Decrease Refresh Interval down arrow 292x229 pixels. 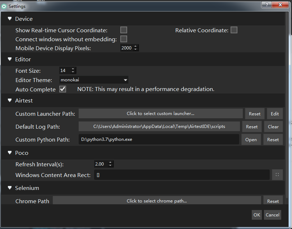point(110,166)
